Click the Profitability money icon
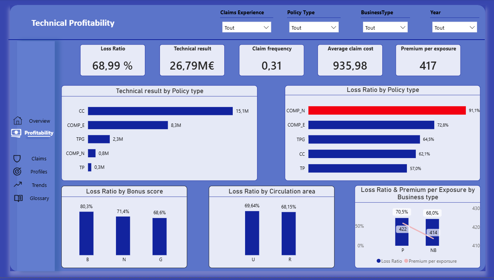Image resolution: width=494 pixels, height=280 pixels. 16,133
